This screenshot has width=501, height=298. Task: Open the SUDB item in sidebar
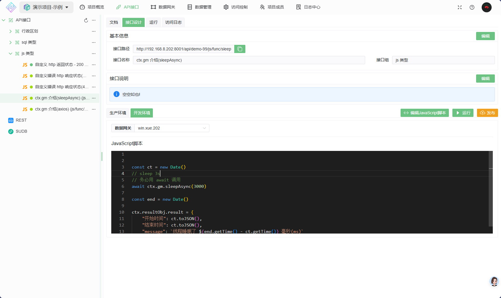coord(21,131)
